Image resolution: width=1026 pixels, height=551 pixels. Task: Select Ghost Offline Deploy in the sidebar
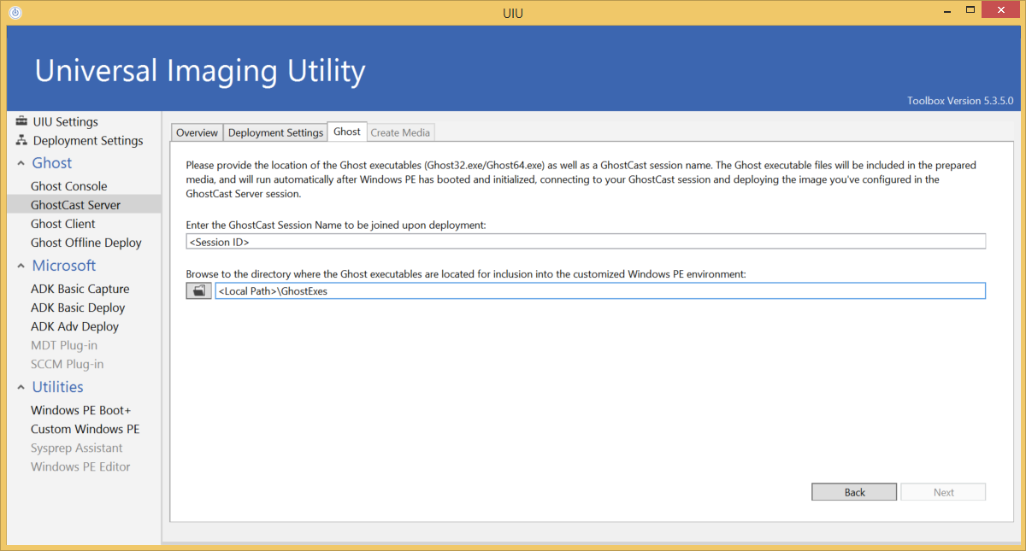(x=86, y=243)
